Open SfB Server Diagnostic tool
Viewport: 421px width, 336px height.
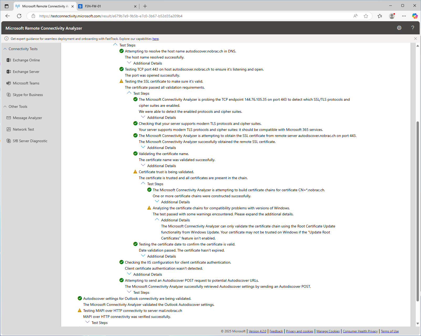(x=30, y=141)
